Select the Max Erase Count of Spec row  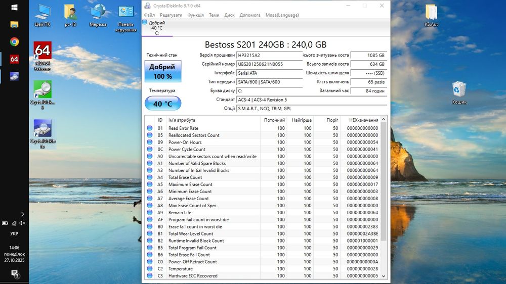tap(262, 205)
